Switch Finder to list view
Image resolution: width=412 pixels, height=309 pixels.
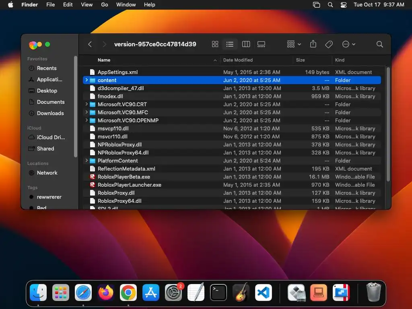[230, 44]
